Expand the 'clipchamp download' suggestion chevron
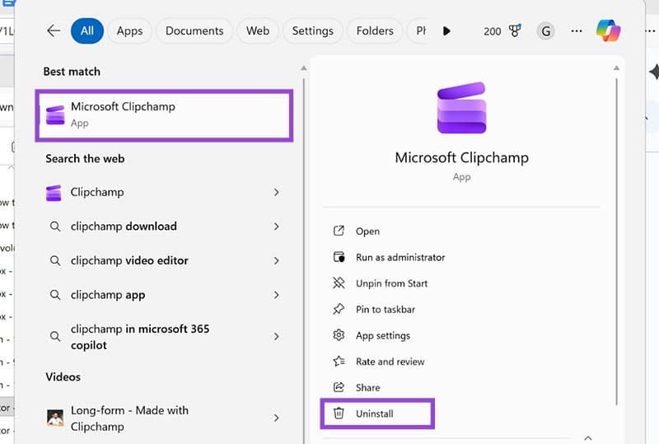 276,227
